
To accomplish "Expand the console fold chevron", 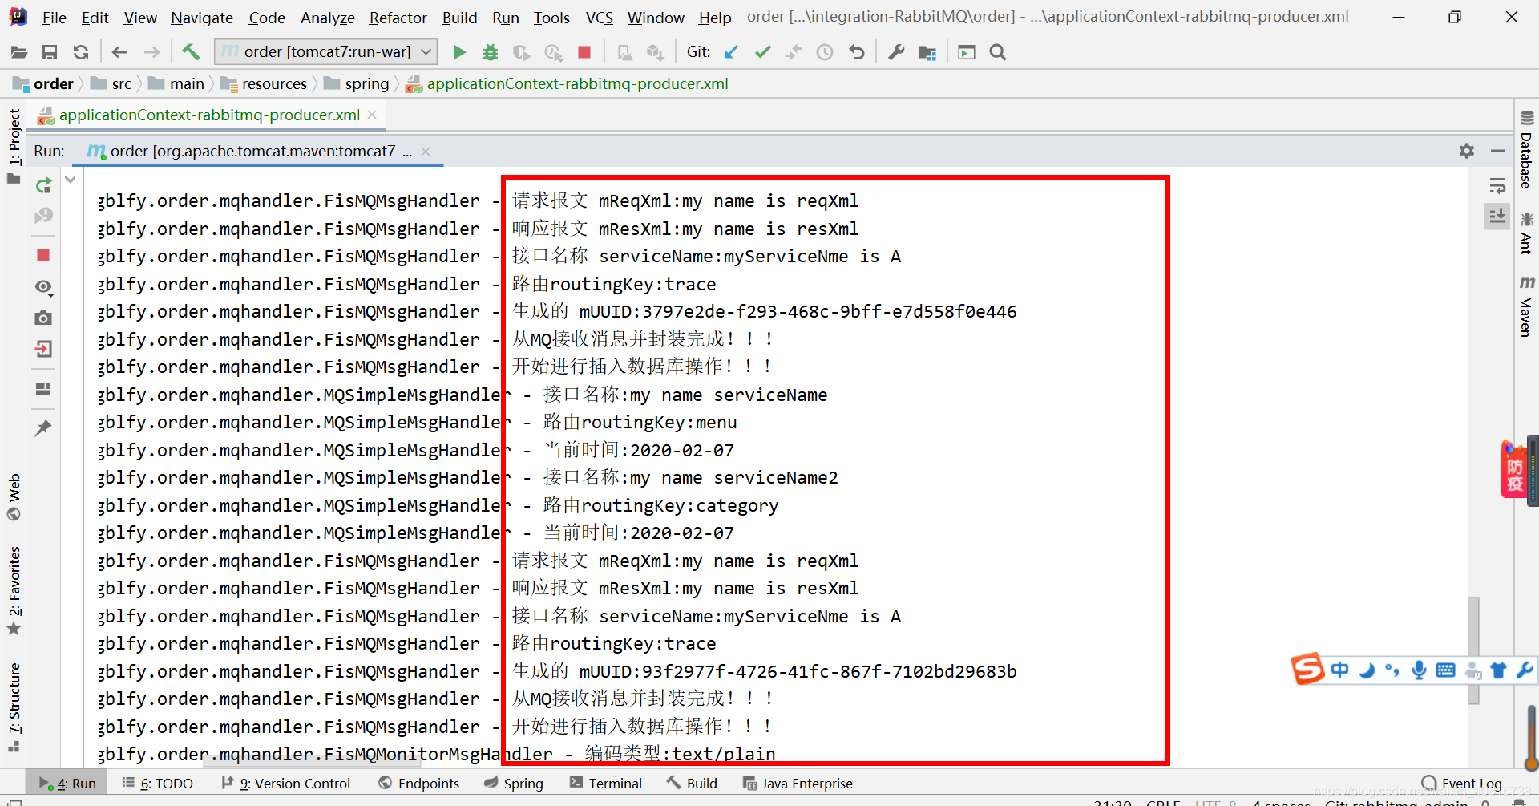I will tap(71, 180).
